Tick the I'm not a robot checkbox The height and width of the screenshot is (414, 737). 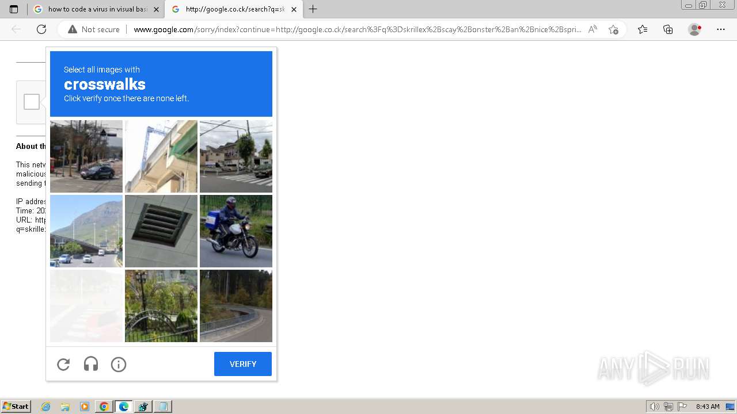[x=32, y=102]
